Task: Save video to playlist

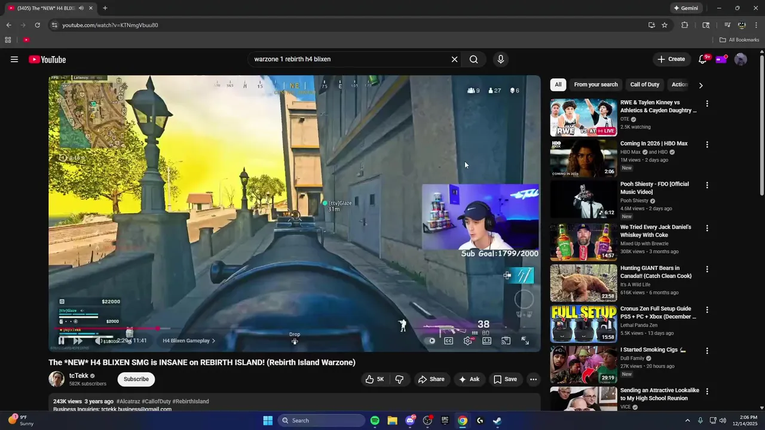Action: coord(505,379)
